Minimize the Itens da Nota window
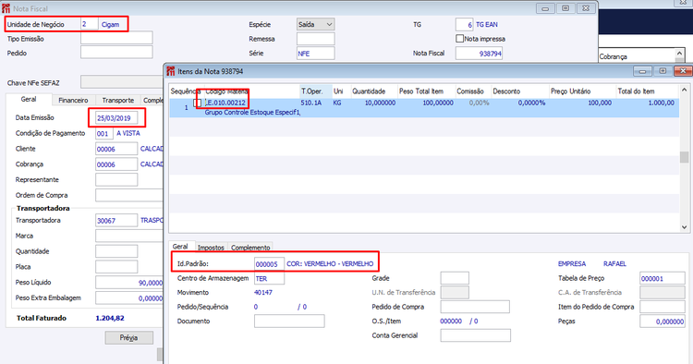The image size is (693, 364). (x=642, y=71)
